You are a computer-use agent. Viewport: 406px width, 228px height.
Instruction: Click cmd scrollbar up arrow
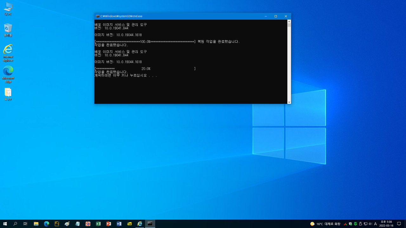[289, 22]
